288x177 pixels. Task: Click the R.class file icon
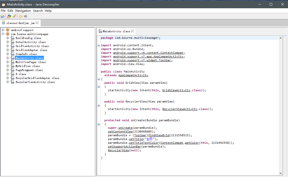[13, 74]
